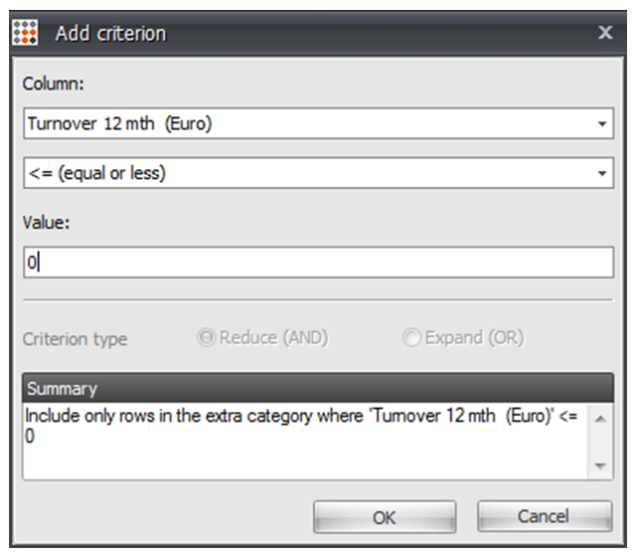Screen dimensions: 638x560
Task: Click the <= (equal or less) field
Action: [319, 173]
